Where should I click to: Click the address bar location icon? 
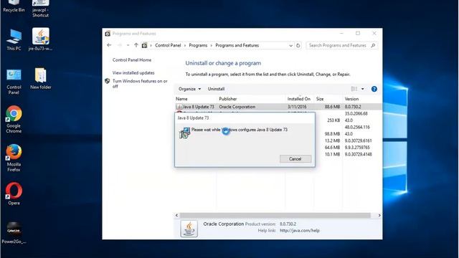(x=144, y=46)
